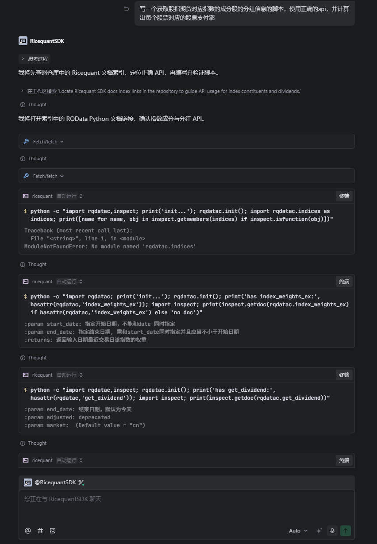377x544 pixels.
Task: Toggle 自动运行 on the rqdatac.indices command block
Action: click(x=69, y=196)
